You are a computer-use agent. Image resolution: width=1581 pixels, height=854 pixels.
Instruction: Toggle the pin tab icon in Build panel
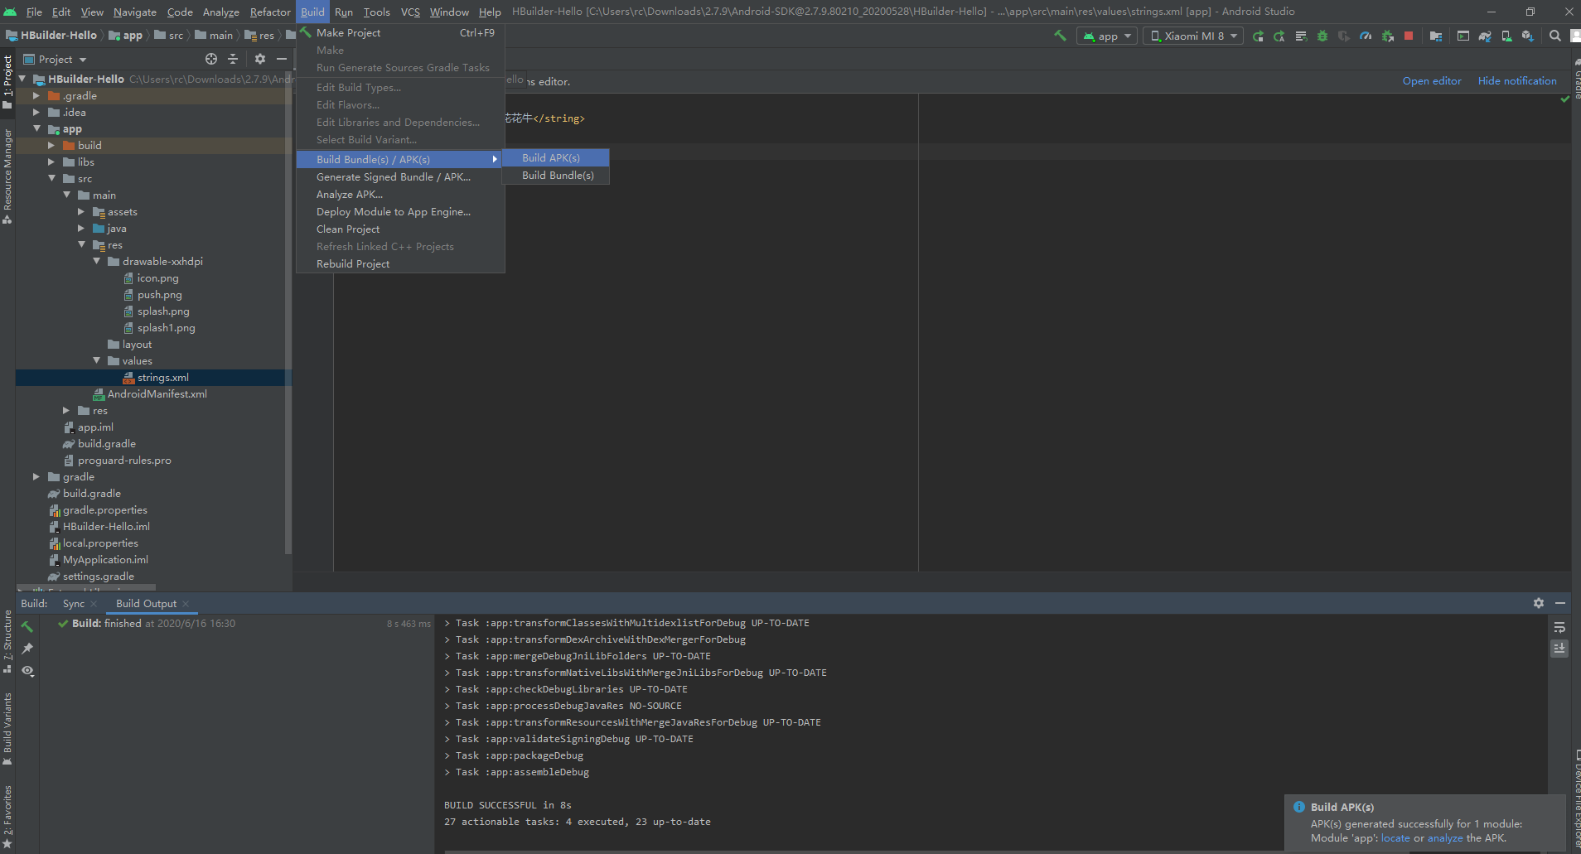27,649
